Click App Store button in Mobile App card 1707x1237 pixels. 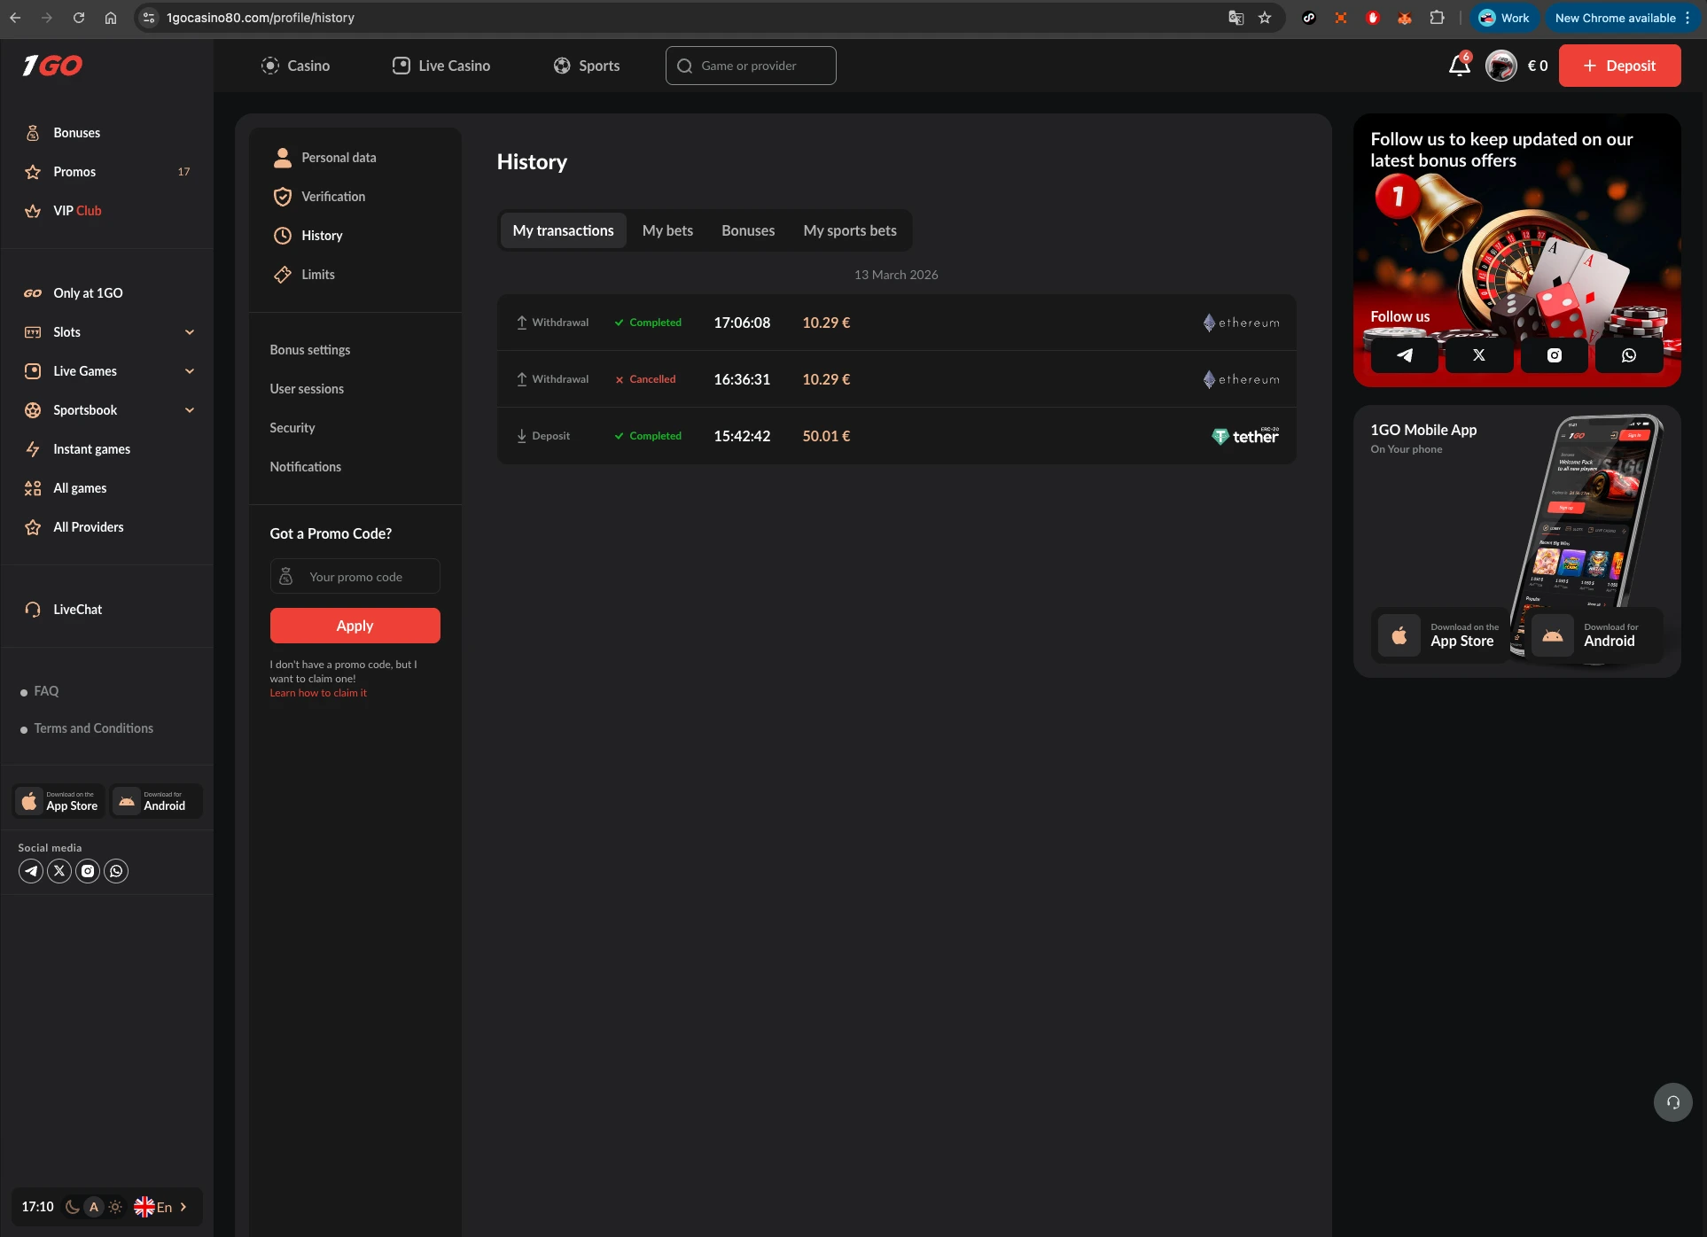(1440, 635)
